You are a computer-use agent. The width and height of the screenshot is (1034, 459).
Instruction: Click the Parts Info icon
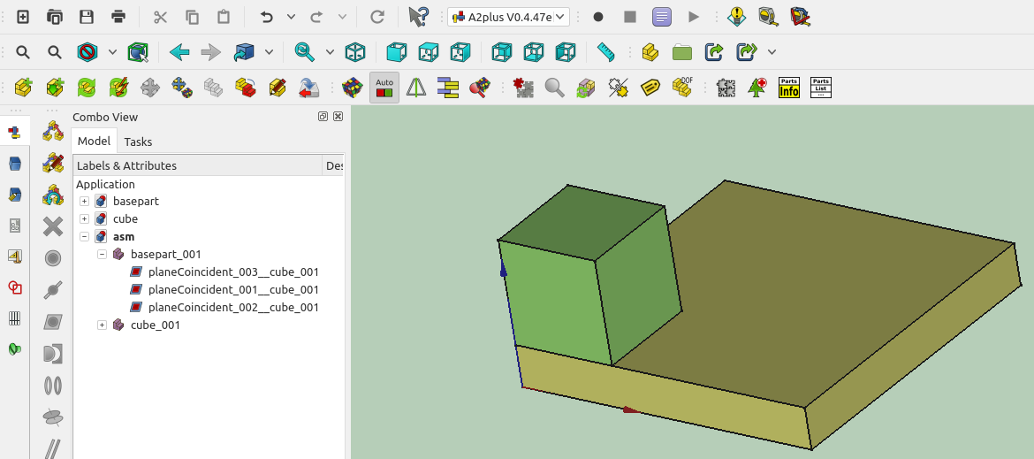pos(788,88)
